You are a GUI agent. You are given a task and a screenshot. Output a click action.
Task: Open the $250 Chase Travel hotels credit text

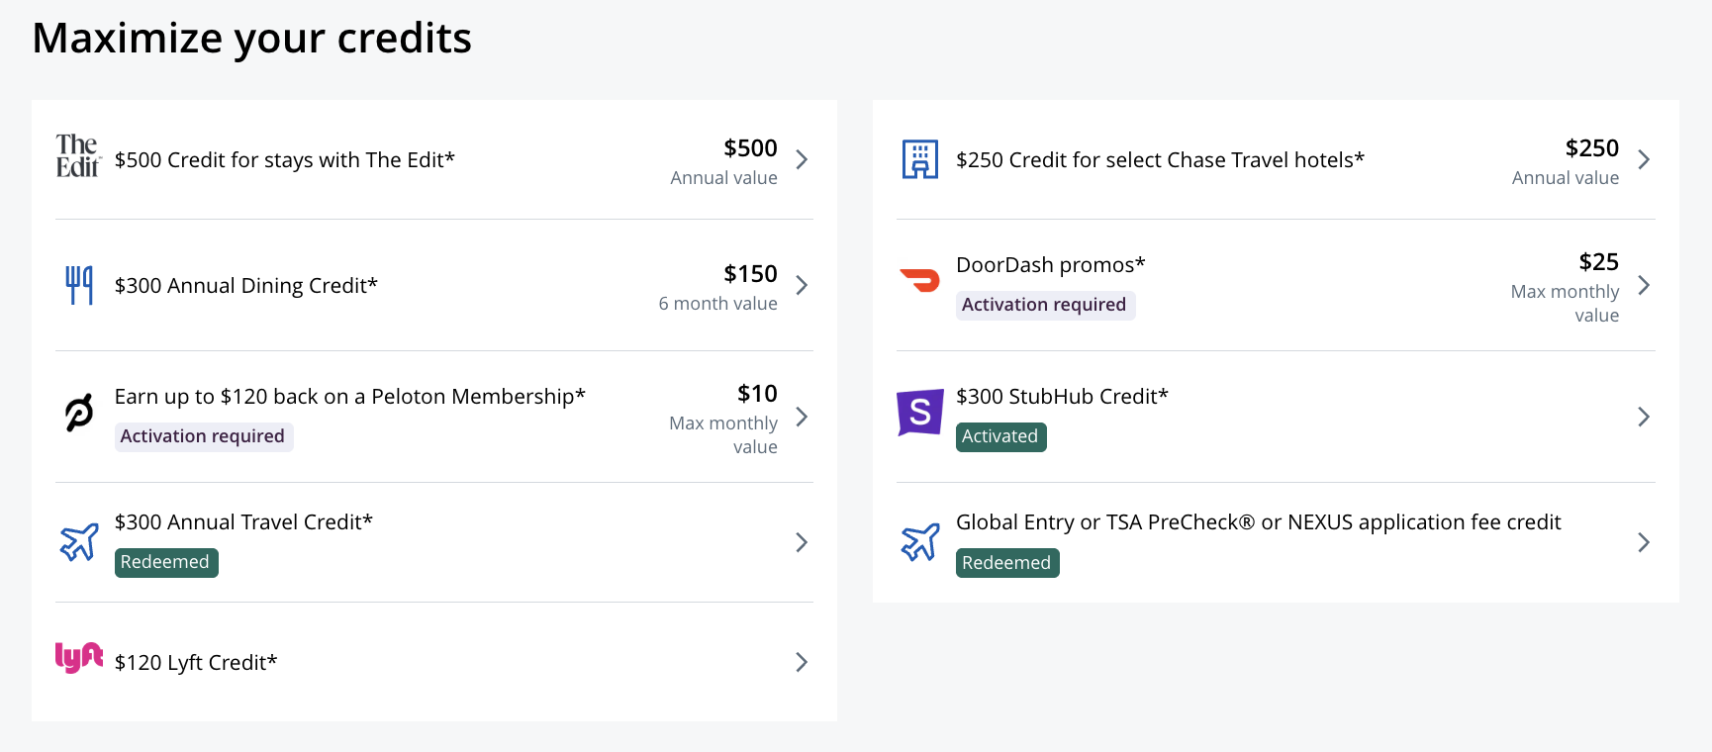coord(1160,160)
